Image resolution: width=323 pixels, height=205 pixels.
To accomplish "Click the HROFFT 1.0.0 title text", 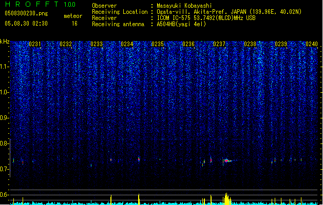I will coord(40,4).
